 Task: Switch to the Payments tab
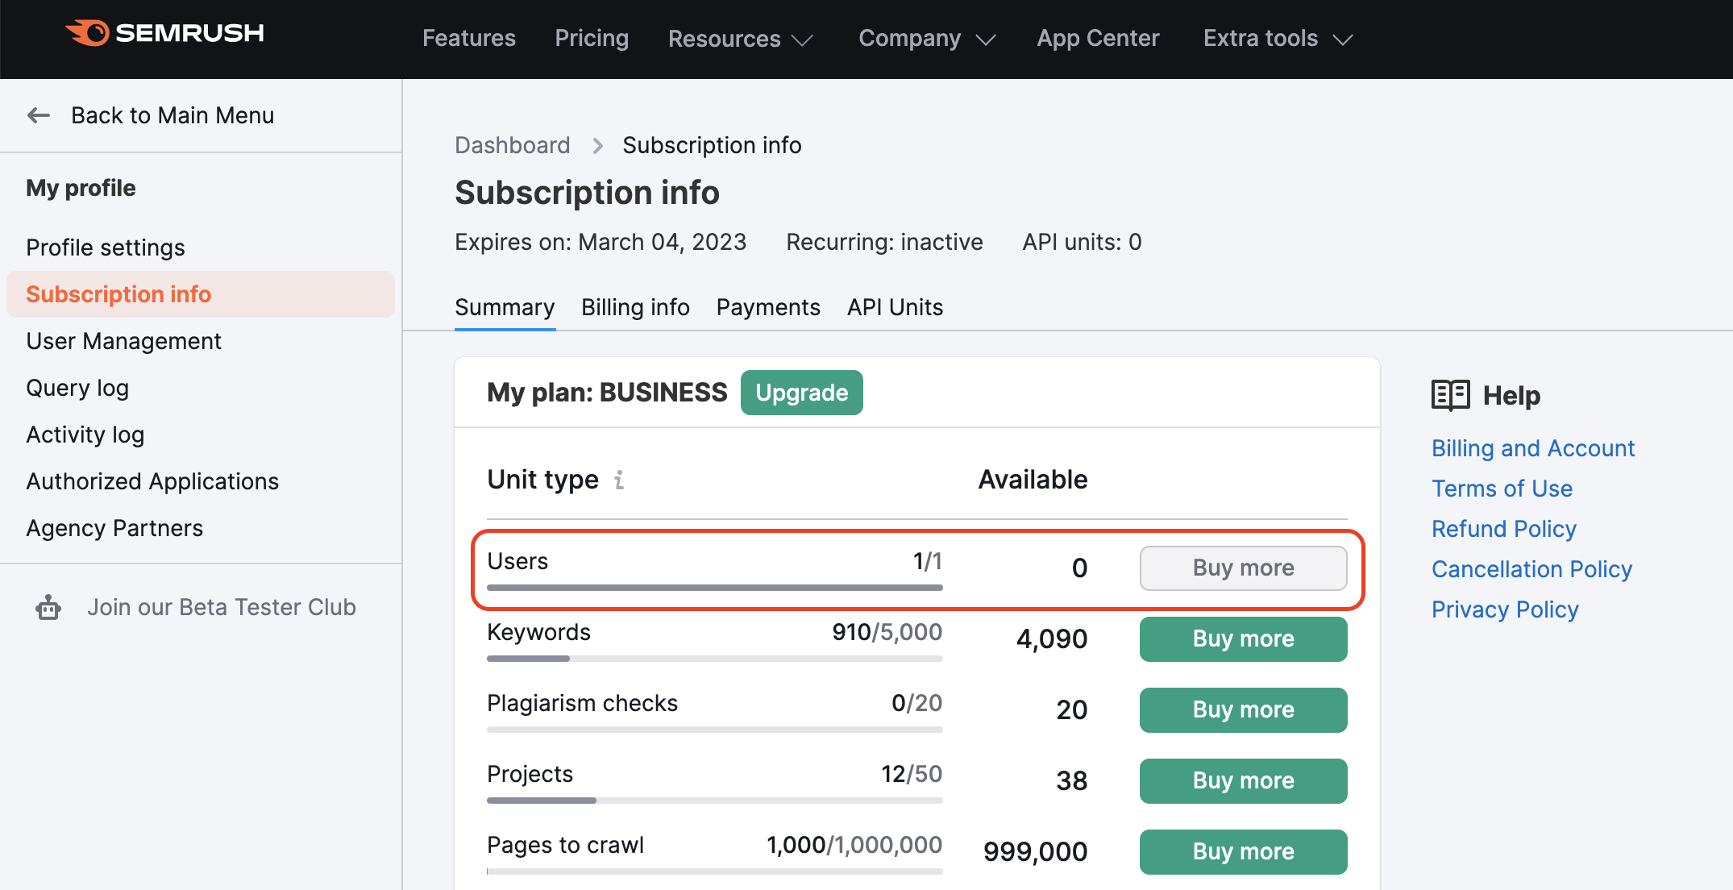(768, 307)
